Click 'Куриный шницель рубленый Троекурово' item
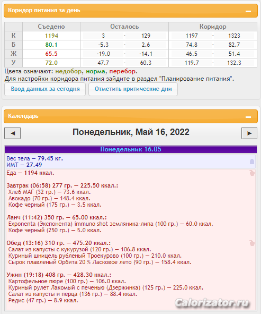 (x=95, y=256)
